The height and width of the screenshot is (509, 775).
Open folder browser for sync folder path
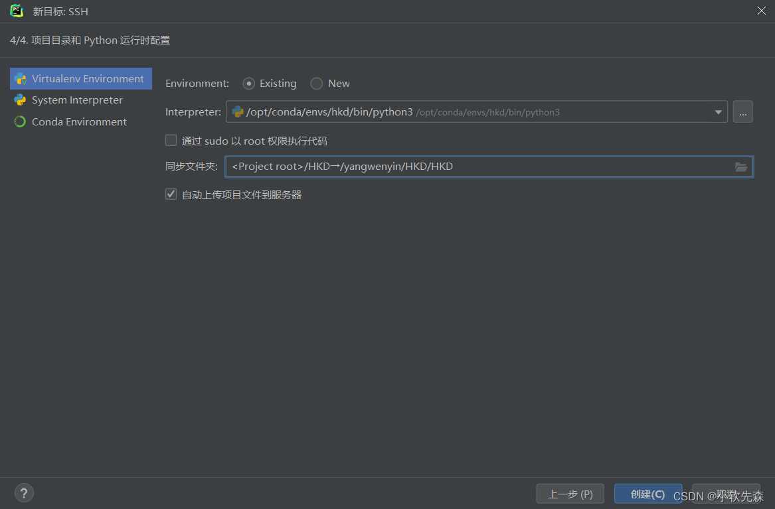(x=741, y=167)
